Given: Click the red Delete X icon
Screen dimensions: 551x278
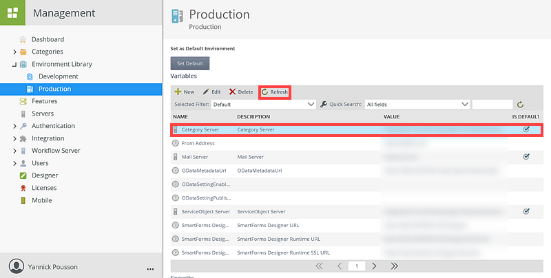Looking at the screenshot, I should (232, 92).
